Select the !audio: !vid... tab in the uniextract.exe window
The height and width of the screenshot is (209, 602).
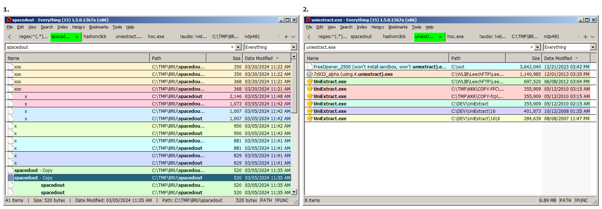coord(493,37)
